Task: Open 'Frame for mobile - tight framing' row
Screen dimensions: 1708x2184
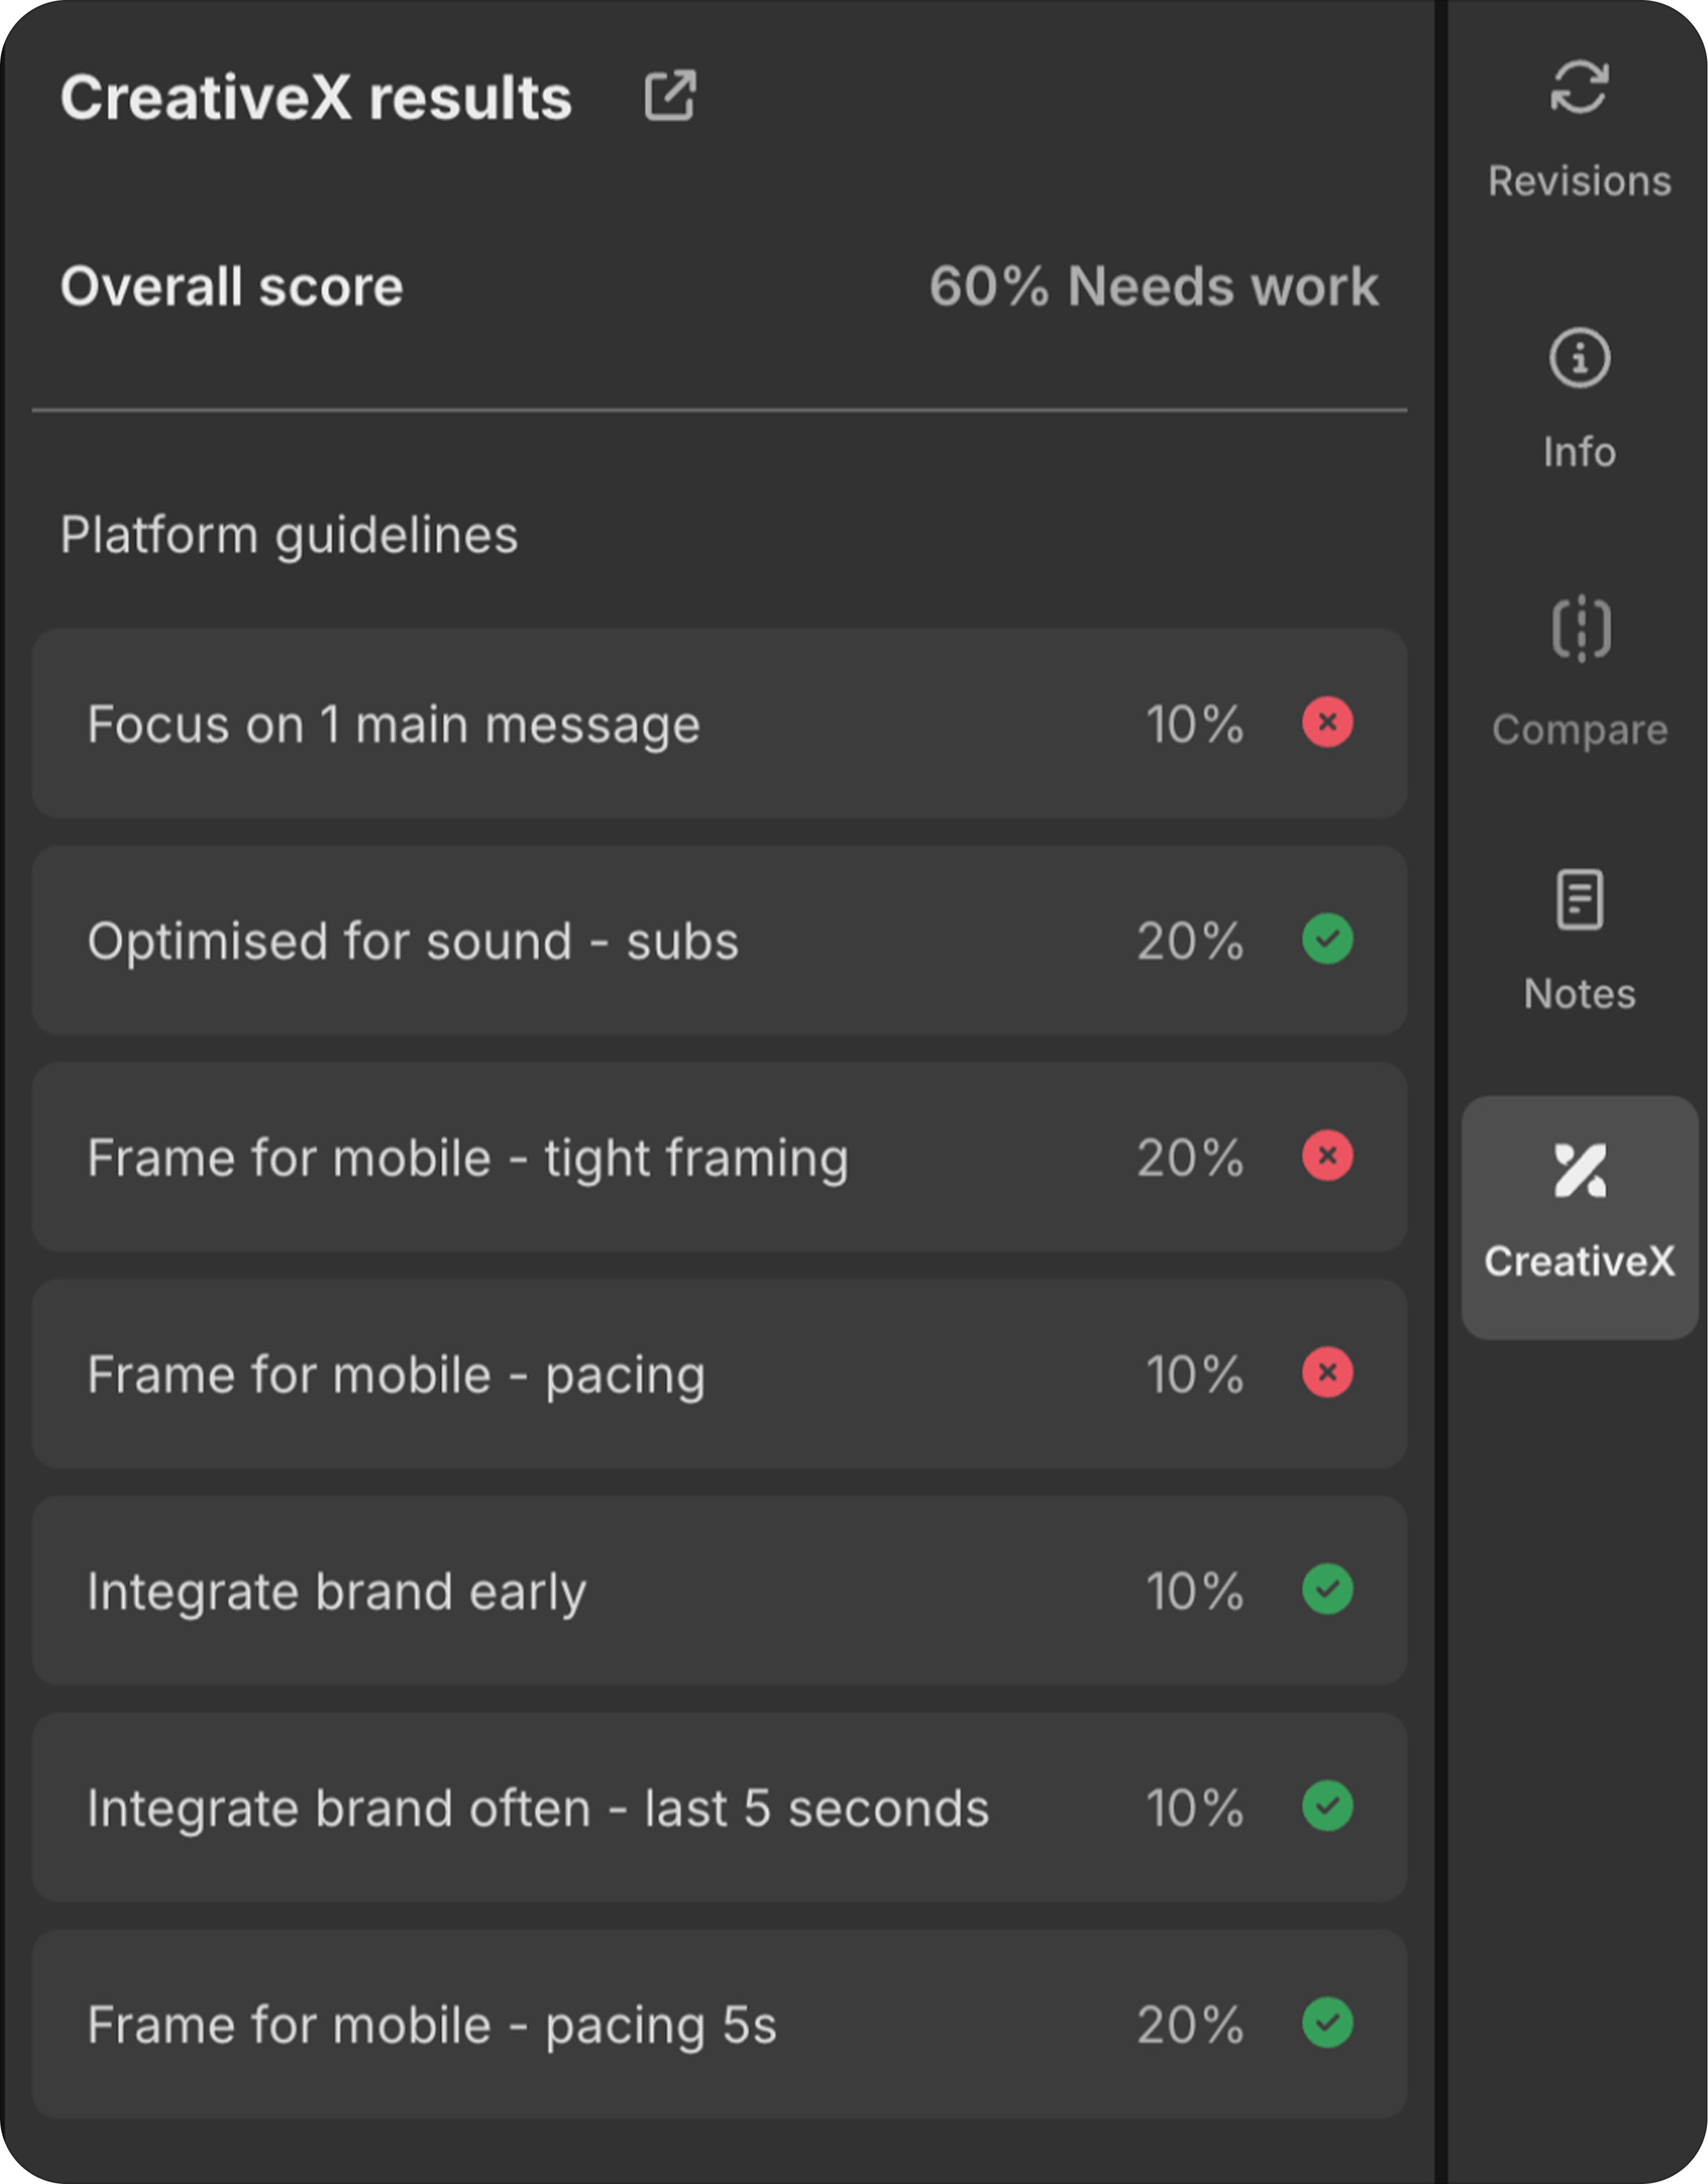Action: tap(467, 1158)
